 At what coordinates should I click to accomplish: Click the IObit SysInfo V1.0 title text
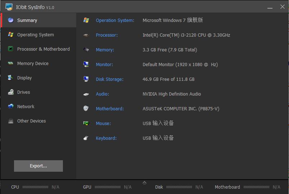pyautogui.click(x=35, y=7)
